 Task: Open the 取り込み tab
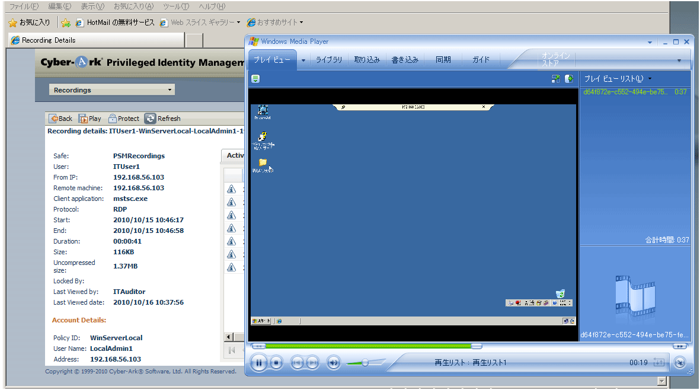367,60
